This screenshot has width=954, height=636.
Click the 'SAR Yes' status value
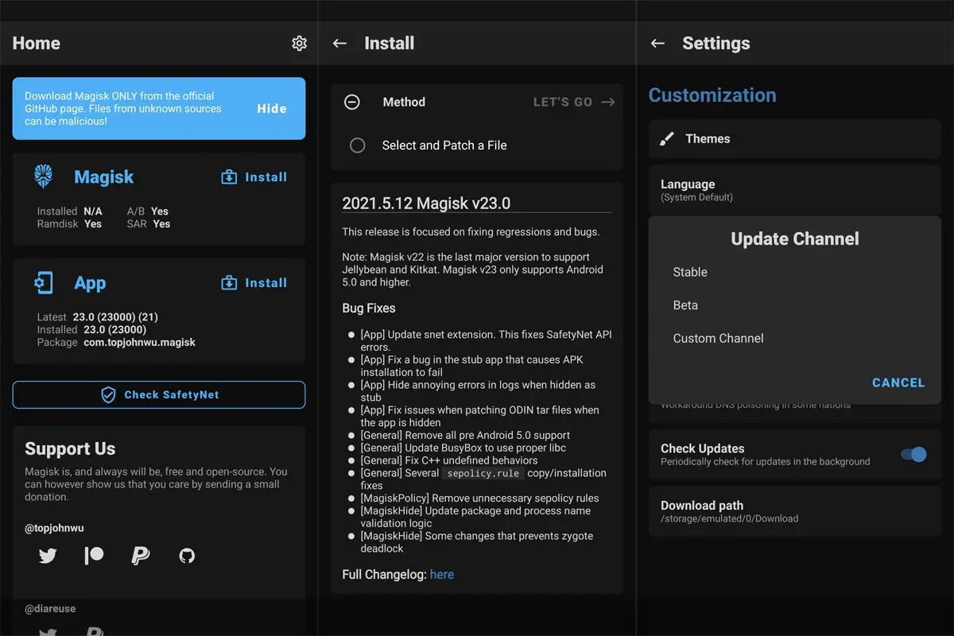pyautogui.click(x=149, y=224)
